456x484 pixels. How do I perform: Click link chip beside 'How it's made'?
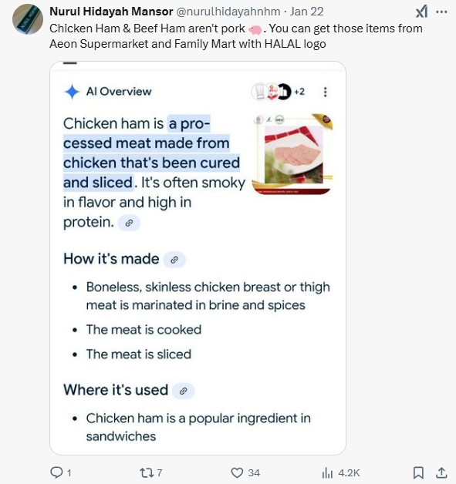[x=174, y=260]
